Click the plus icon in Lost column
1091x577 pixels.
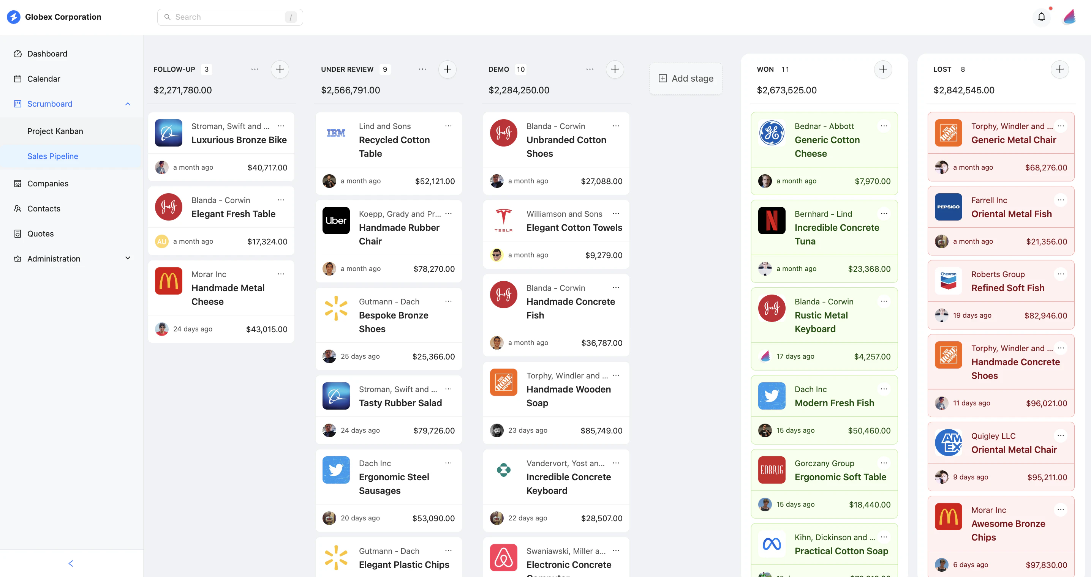(x=1059, y=69)
